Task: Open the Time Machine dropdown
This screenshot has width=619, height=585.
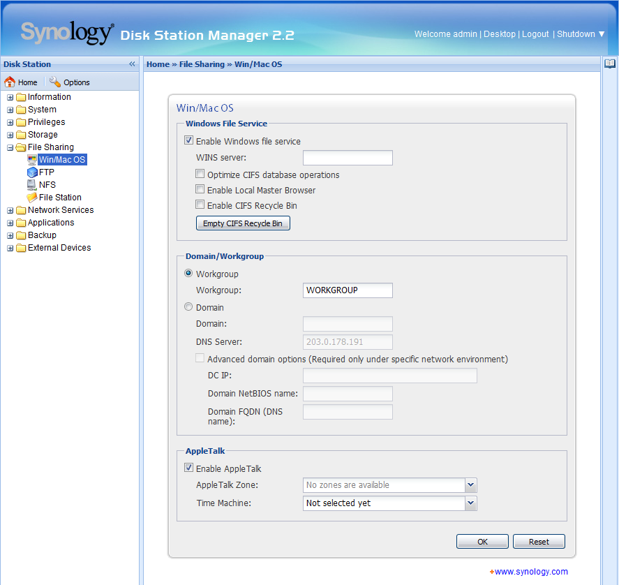Action: (x=470, y=503)
